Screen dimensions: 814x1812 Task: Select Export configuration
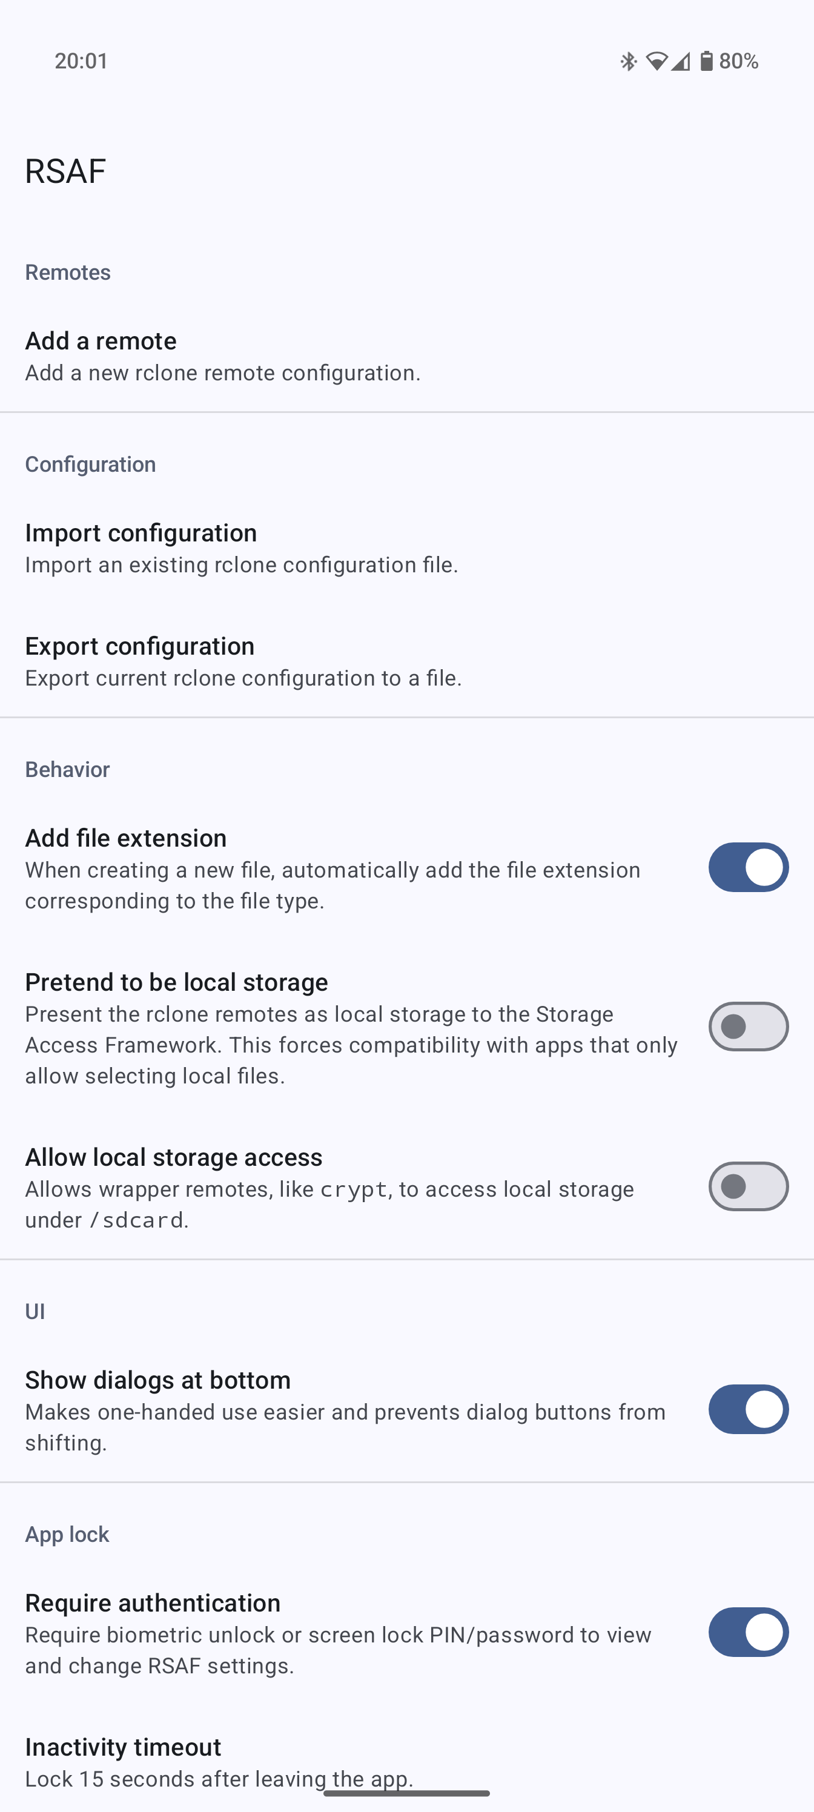[243, 661]
